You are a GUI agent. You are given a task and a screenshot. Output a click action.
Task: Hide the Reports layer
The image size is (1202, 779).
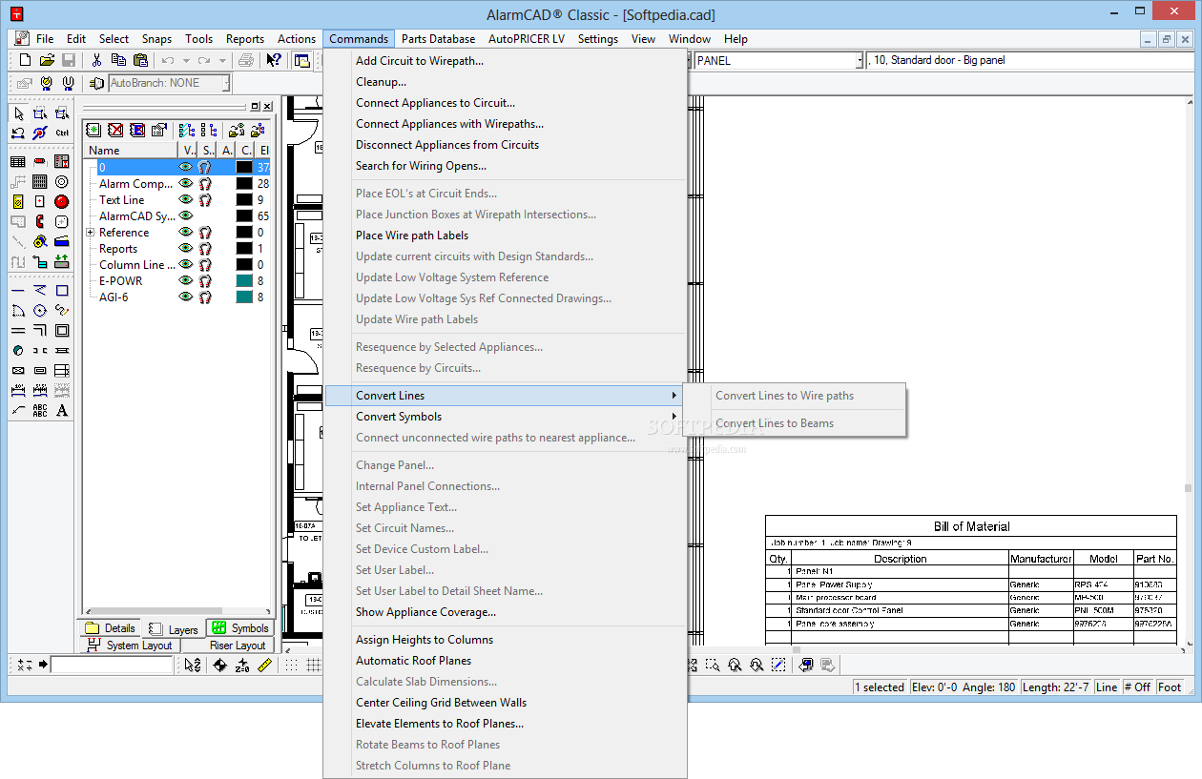186,248
